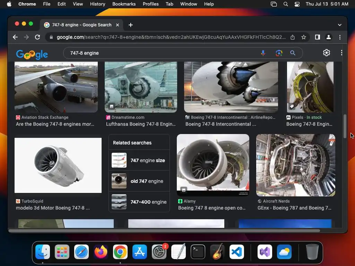This screenshot has height=266, width=355.
Task: Launch Safari from the Dock
Action: pos(81,252)
